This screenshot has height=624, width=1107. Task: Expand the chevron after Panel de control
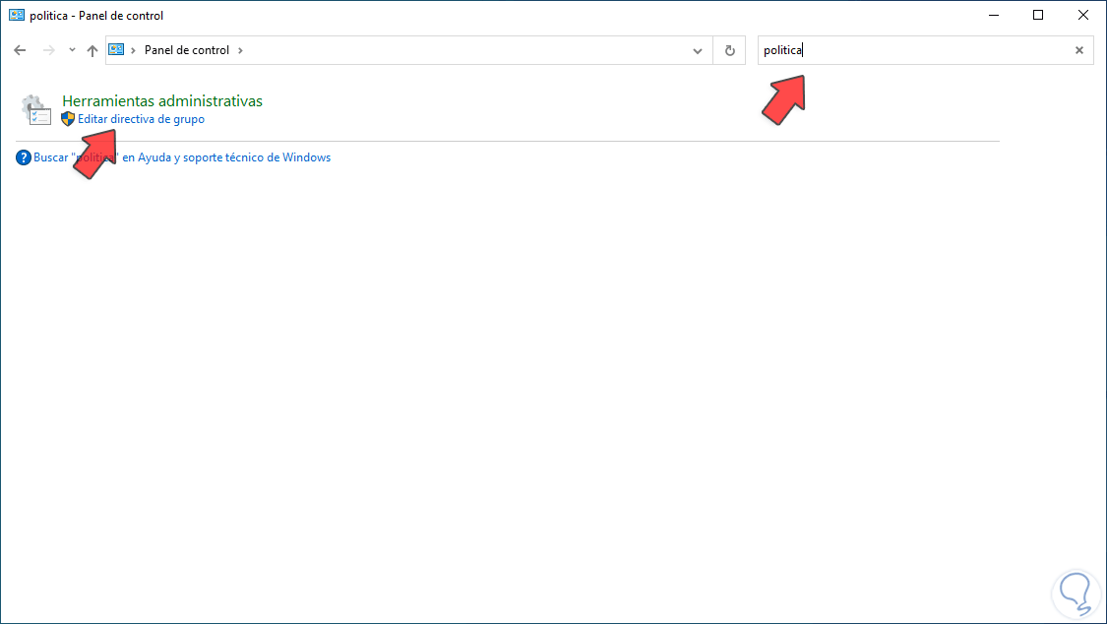(x=241, y=50)
